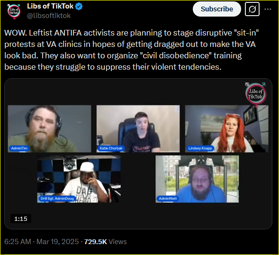Click the blue verified checkmark badge
The image size is (279, 255).
pyautogui.click(x=79, y=7)
